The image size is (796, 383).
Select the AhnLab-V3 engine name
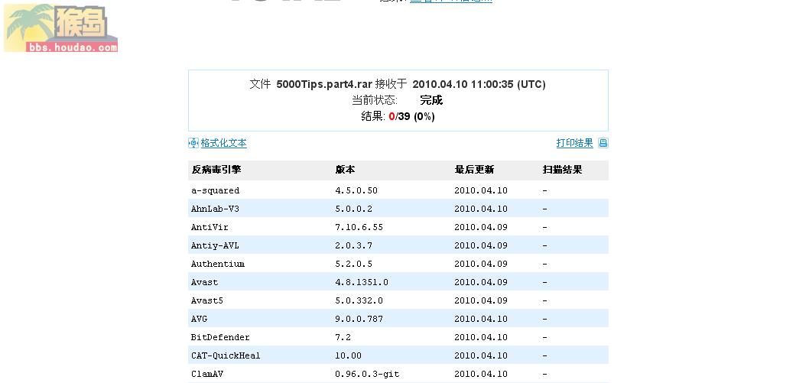click(215, 209)
